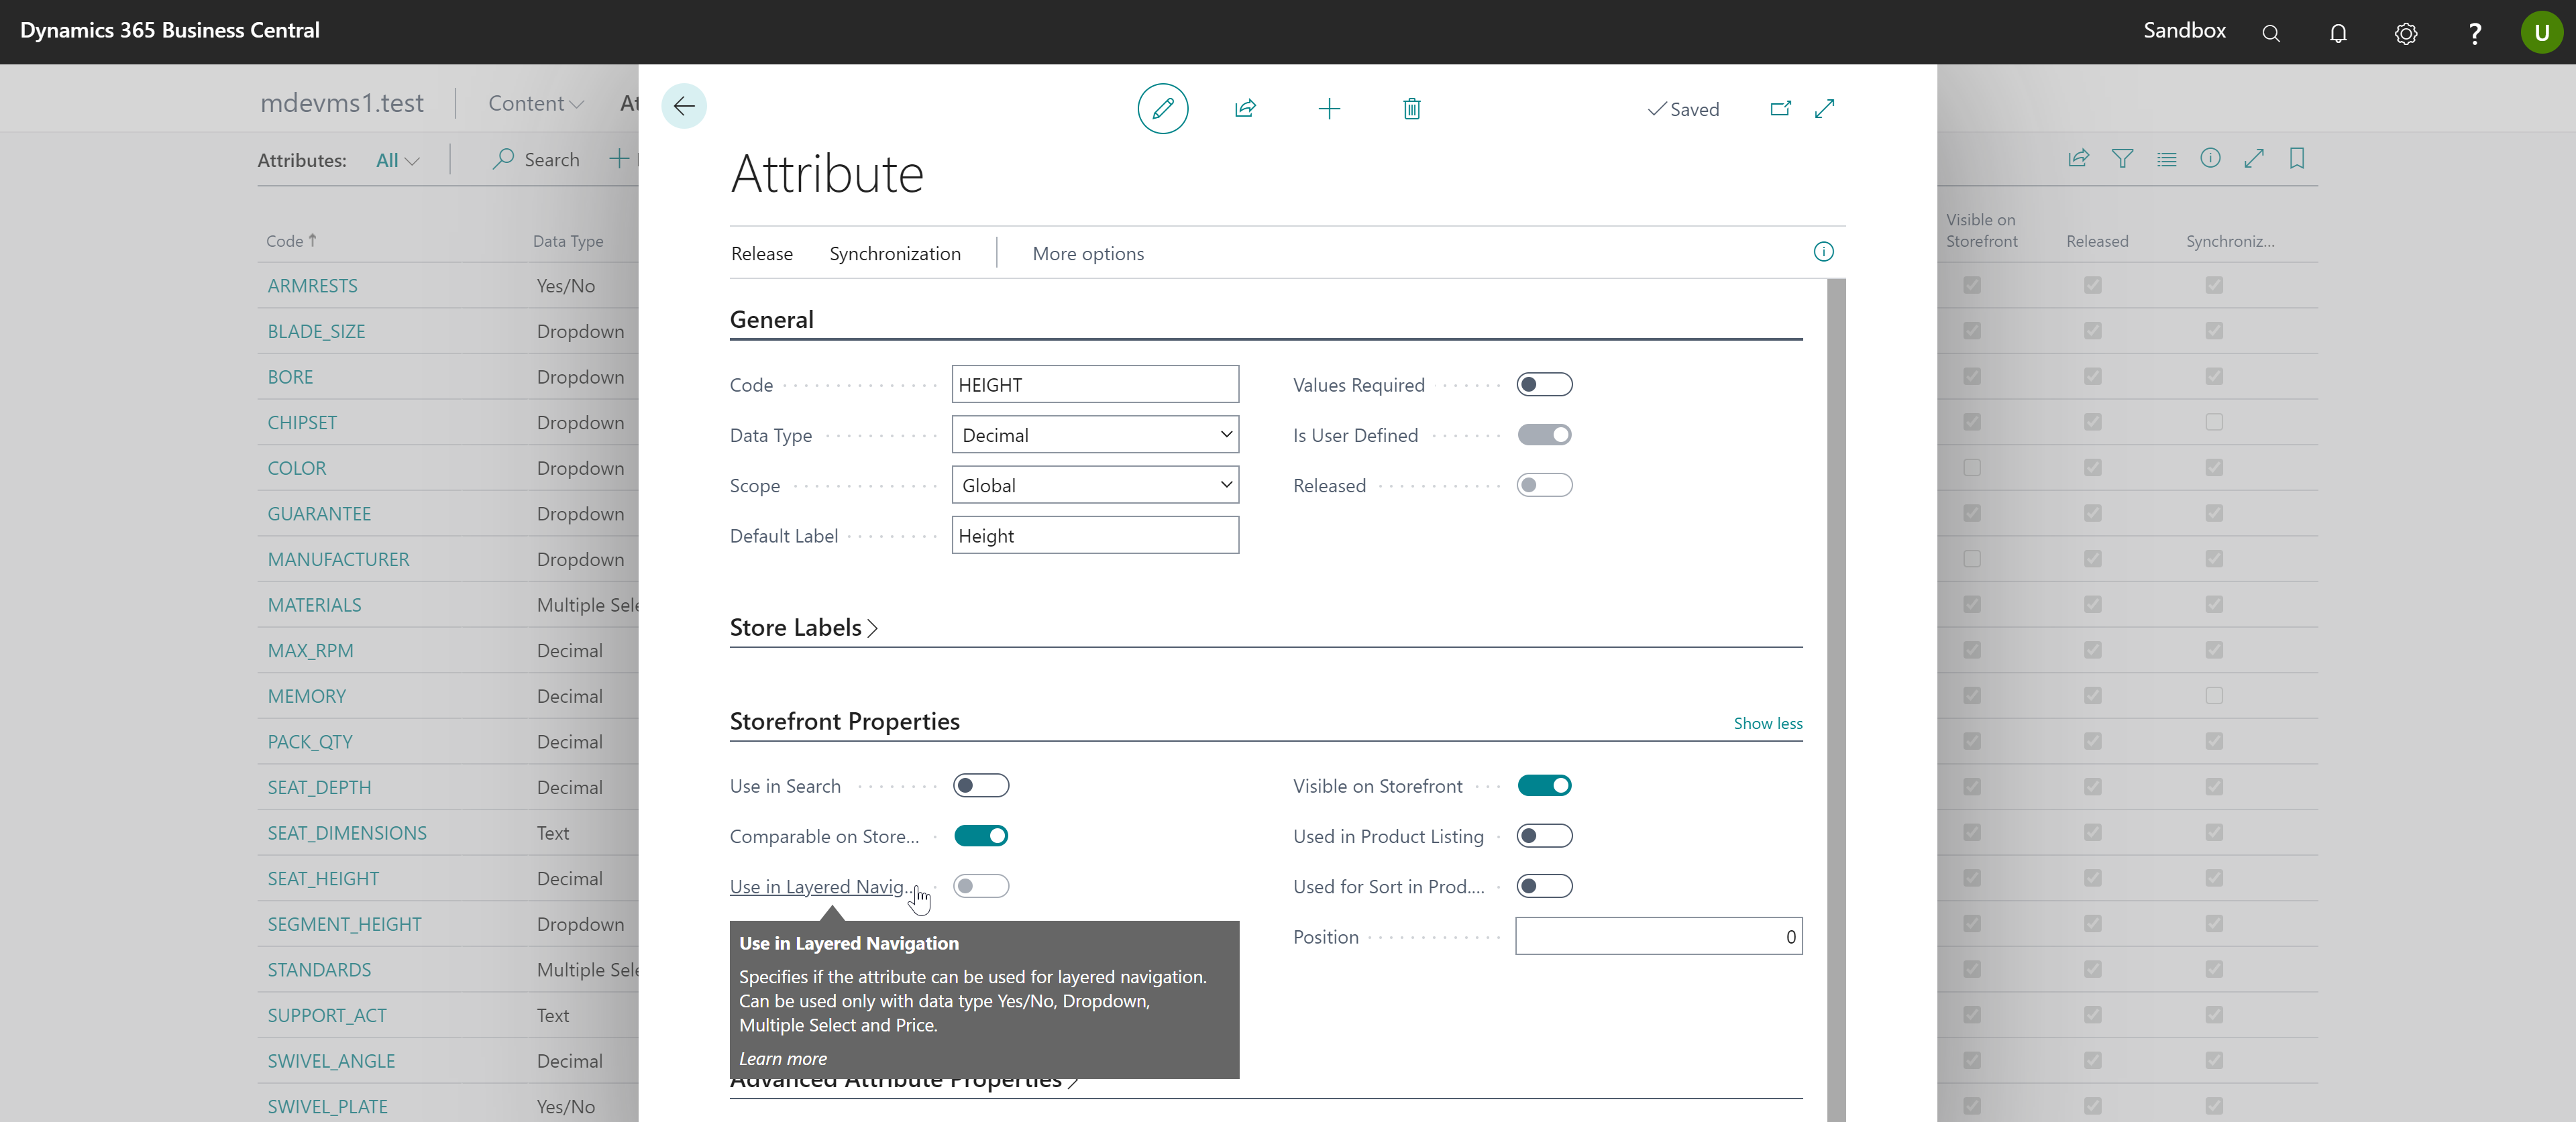Turn off Visible on Storefront toggle

coord(1544,786)
